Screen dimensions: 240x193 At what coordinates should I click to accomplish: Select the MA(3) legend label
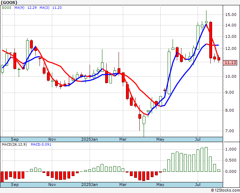coord(44,7)
